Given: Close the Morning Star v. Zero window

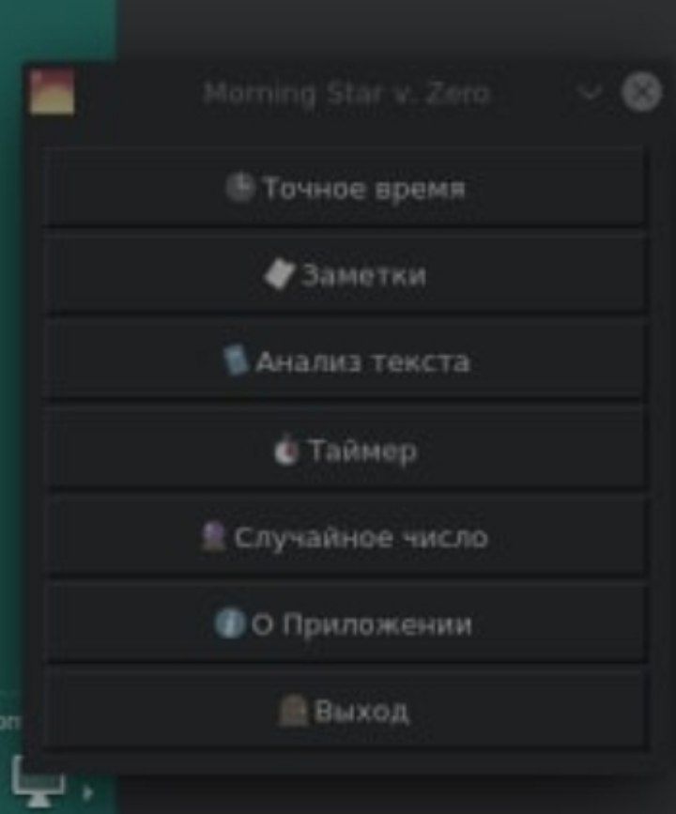Looking at the screenshot, I should pyautogui.click(x=642, y=92).
